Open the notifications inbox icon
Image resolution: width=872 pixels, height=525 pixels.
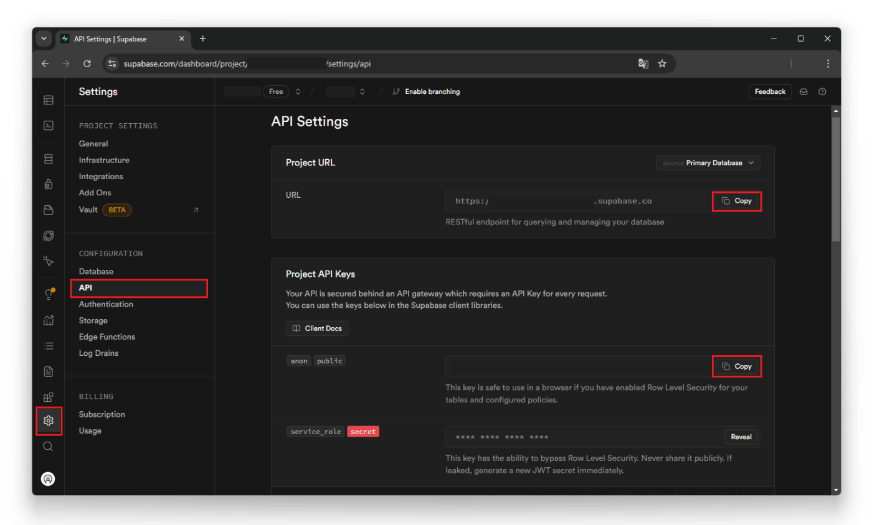pyautogui.click(x=803, y=91)
